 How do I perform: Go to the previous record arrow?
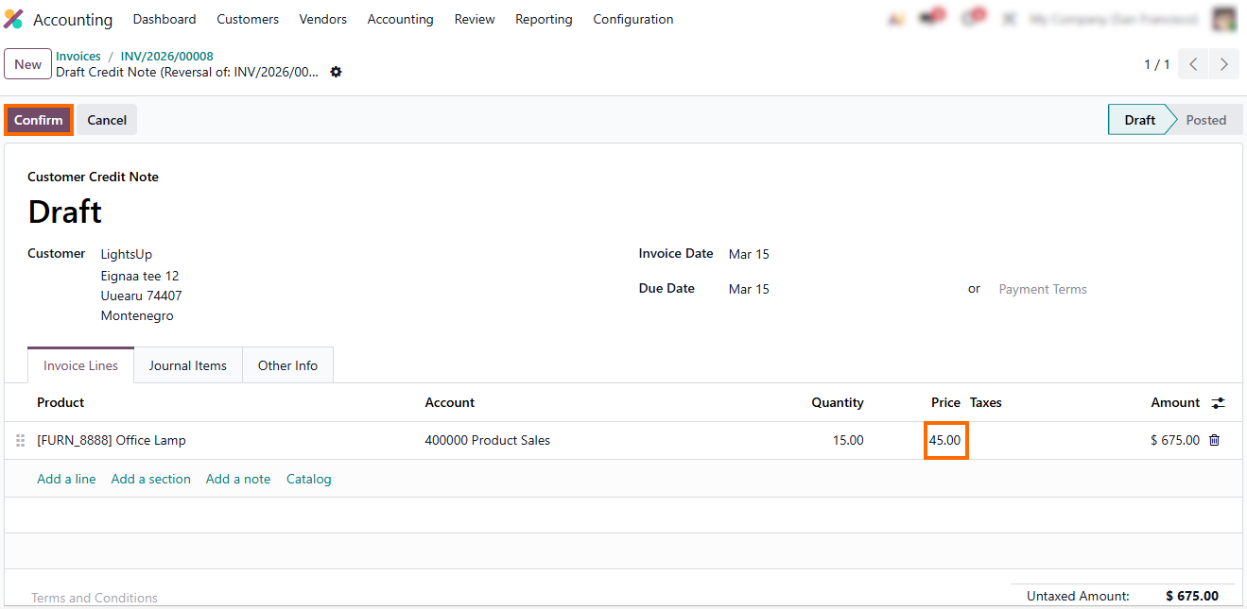pyautogui.click(x=1194, y=64)
